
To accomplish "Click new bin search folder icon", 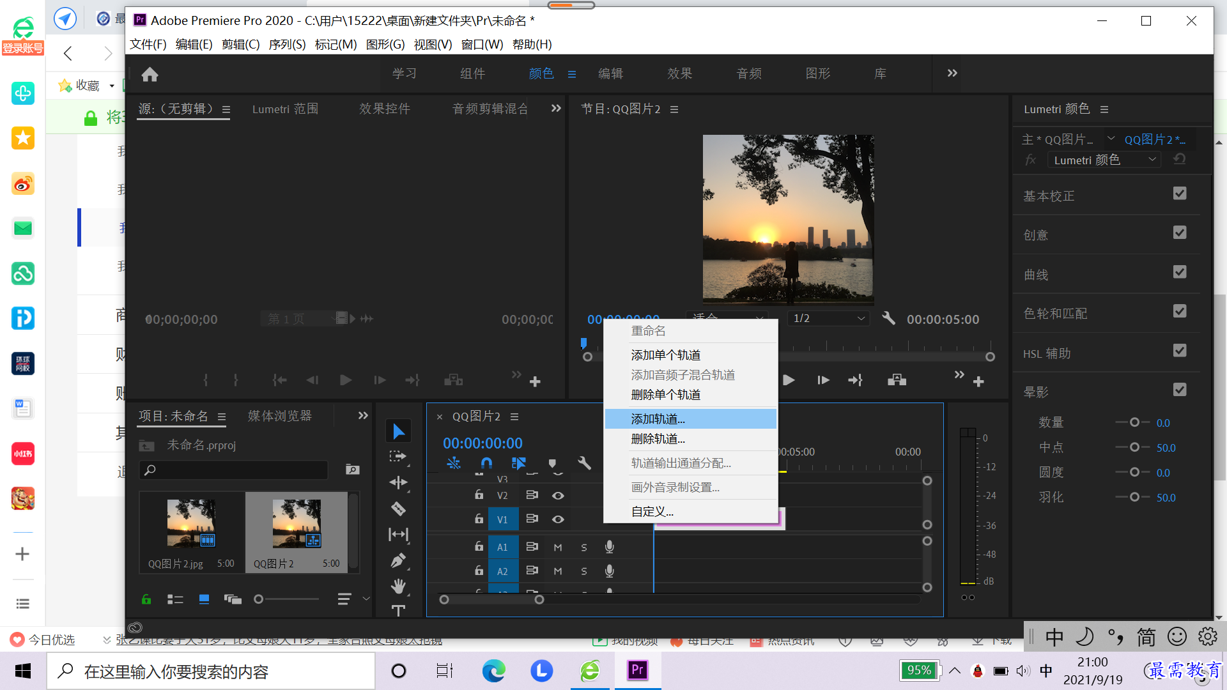I will (x=352, y=470).
